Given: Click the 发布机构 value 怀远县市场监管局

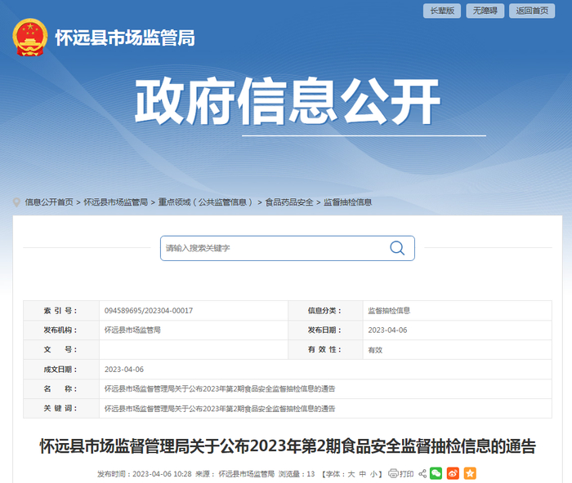Looking at the screenshot, I should pos(132,330).
